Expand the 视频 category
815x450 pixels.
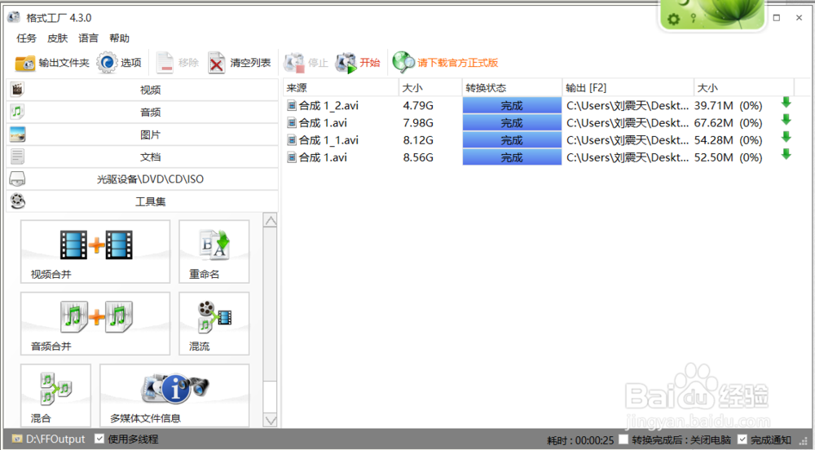(x=143, y=90)
